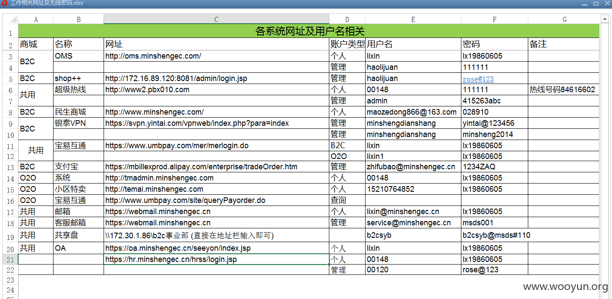Click the 客服邮箱 cell
Viewport: 612px width, 299px height.
click(79, 223)
